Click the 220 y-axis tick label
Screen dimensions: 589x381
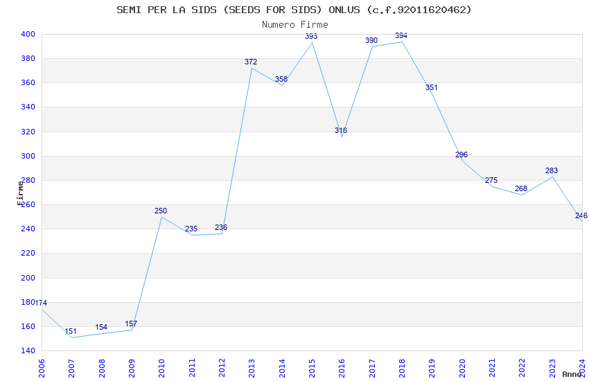pos(28,253)
